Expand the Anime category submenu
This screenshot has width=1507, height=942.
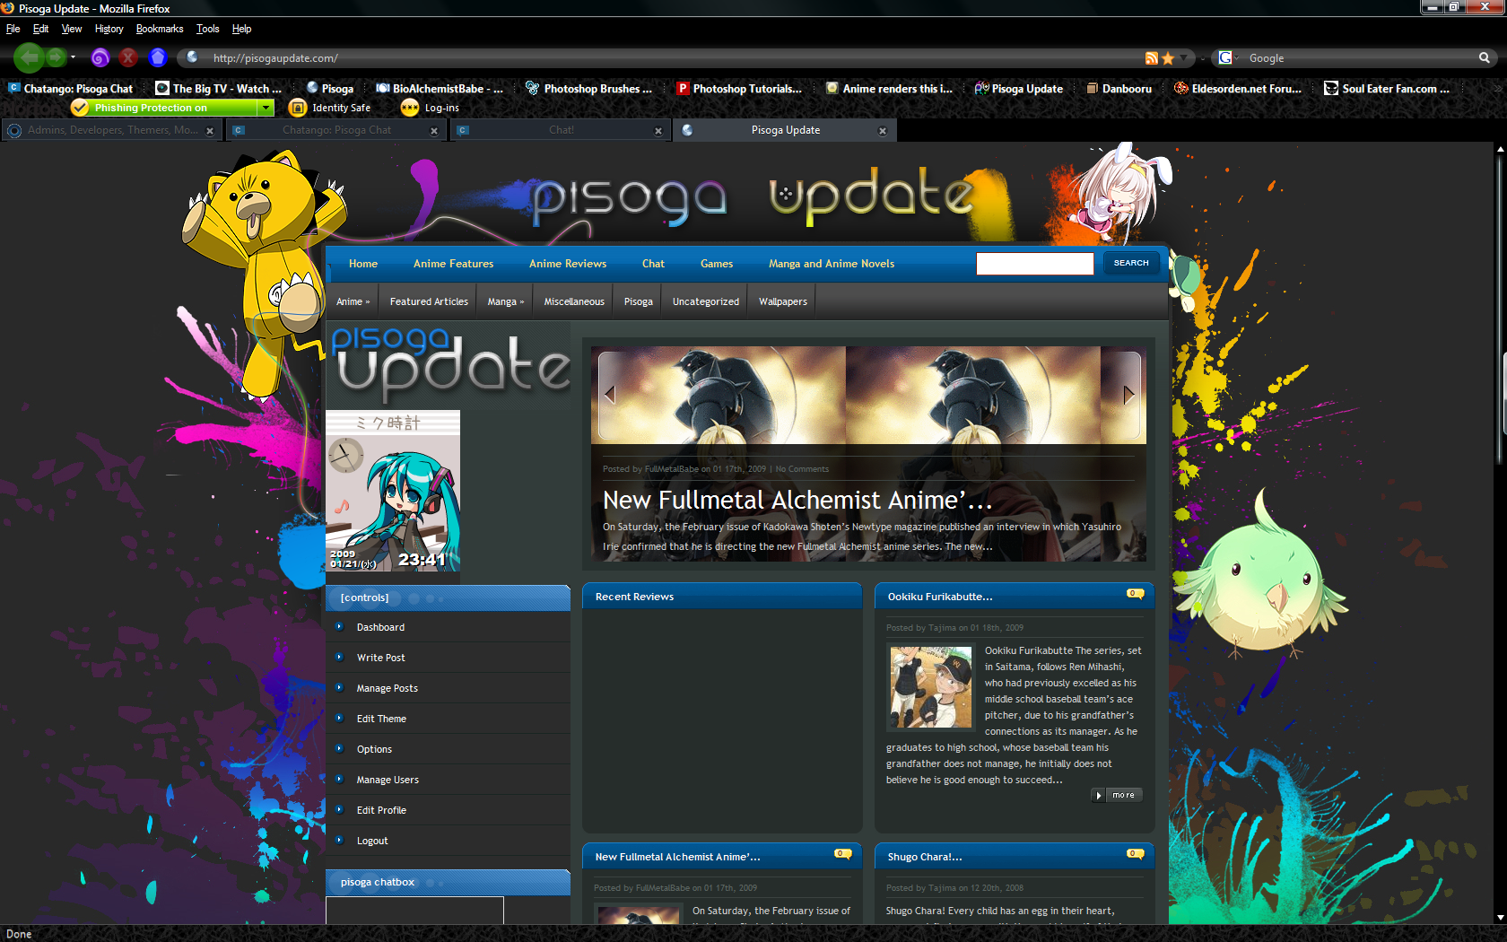tap(353, 301)
